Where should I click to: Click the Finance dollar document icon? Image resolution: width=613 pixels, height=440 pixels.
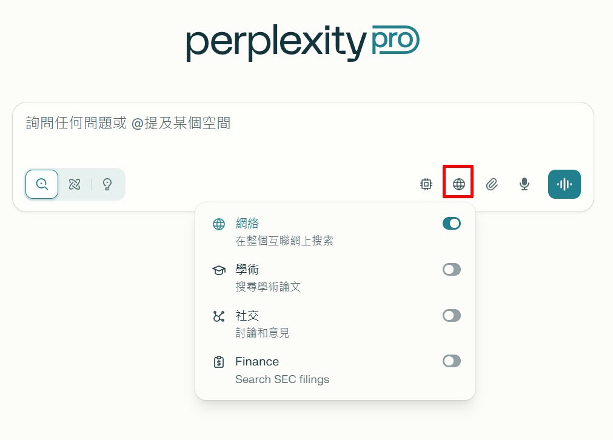(218, 361)
